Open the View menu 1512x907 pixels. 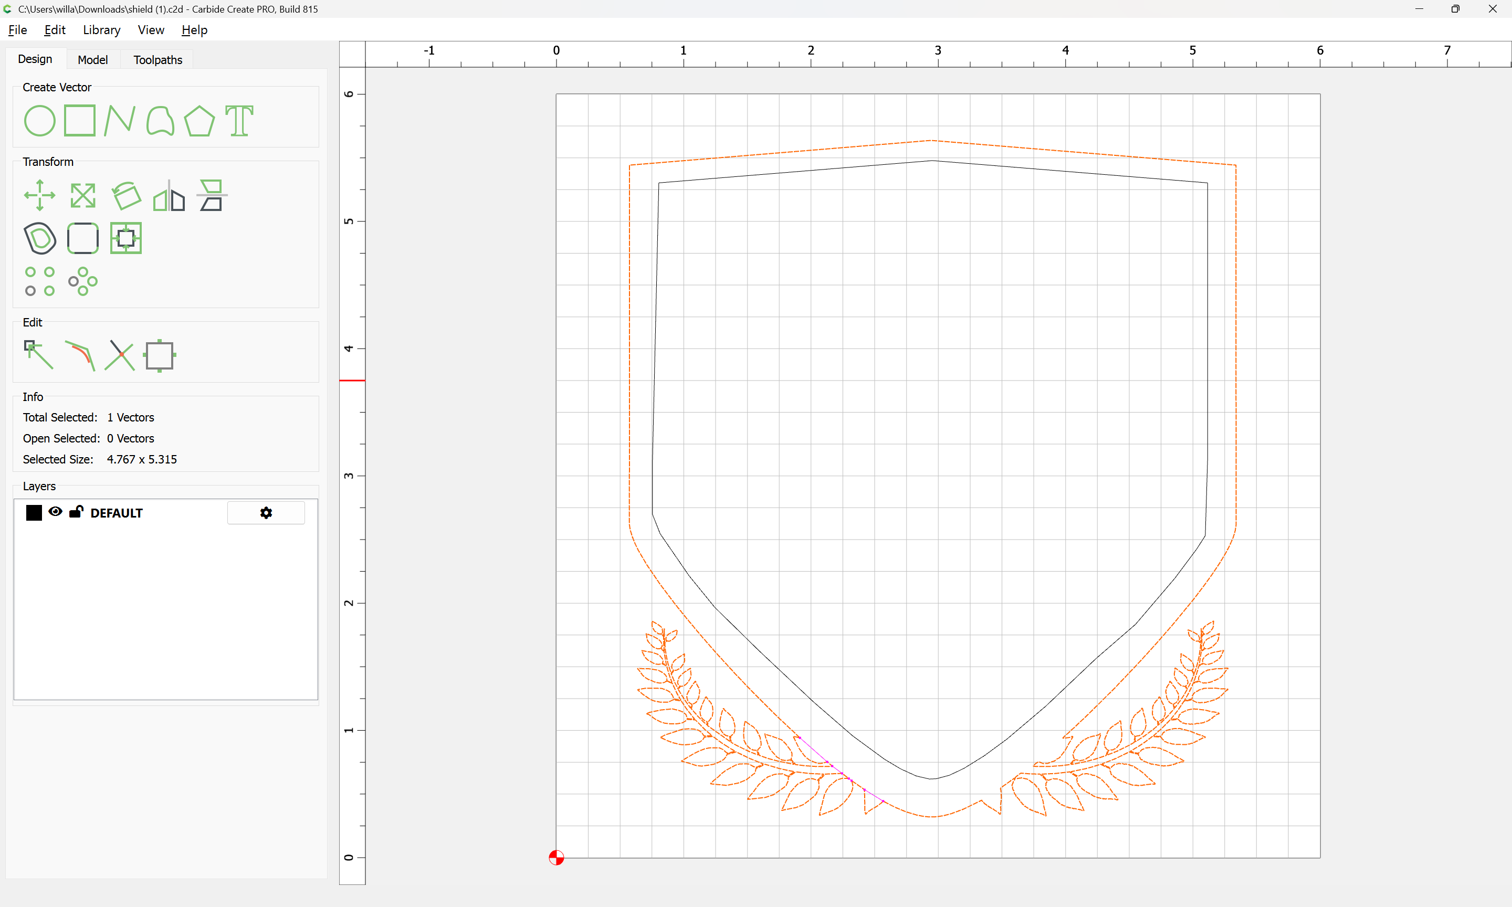(x=150, y=29)
